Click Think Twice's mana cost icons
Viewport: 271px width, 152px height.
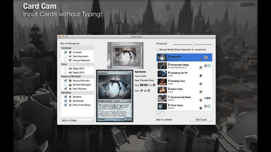tap(207, 106)
